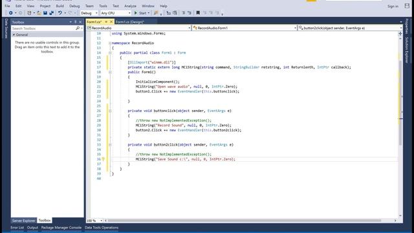Open the Team menu
The height and width of the screenshot is (233, 414).
coord(89,6)
